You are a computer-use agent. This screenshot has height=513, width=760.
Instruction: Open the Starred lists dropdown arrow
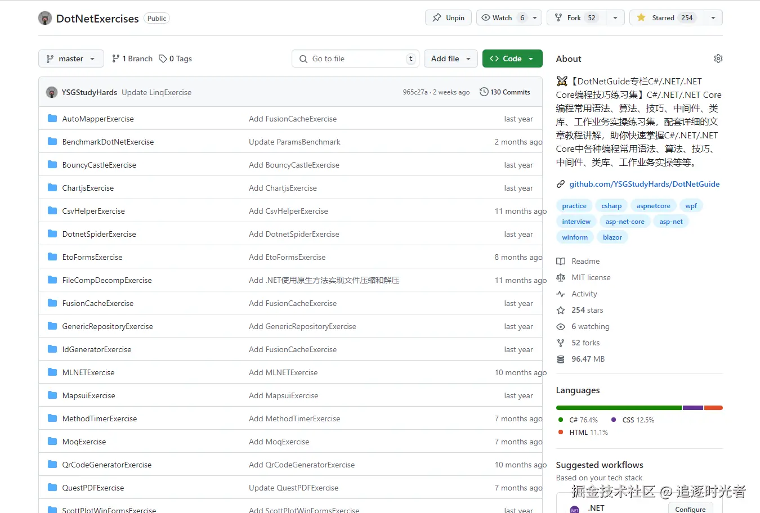point(713,17)
